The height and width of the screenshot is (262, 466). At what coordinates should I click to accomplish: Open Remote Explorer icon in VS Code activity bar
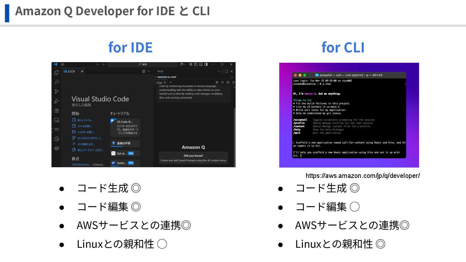point(57,120)
